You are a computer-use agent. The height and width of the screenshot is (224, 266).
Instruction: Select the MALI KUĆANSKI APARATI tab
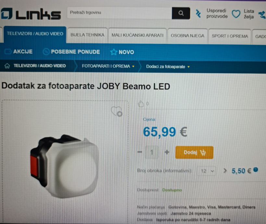137,36
